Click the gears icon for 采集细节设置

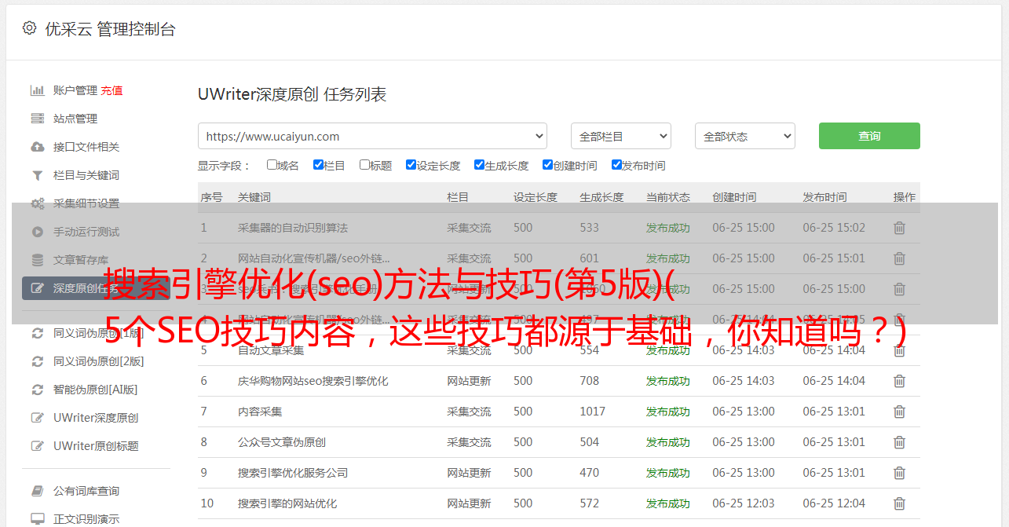pos(37,203)
